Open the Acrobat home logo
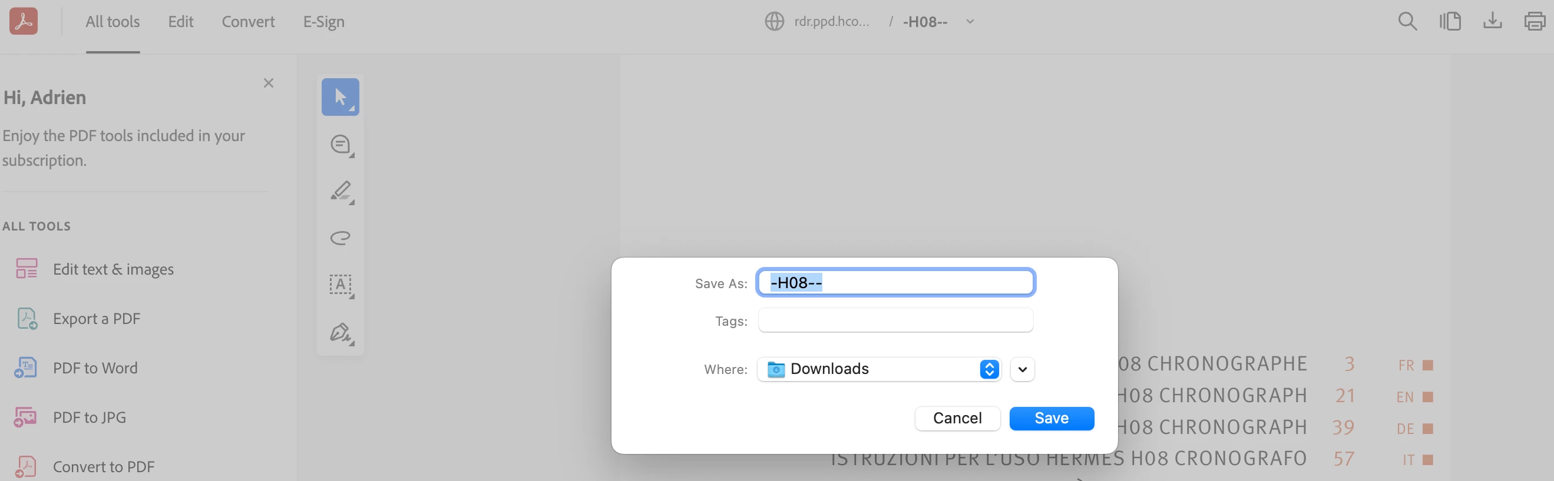The image size is (1554, 481). [x=24, y=21]
